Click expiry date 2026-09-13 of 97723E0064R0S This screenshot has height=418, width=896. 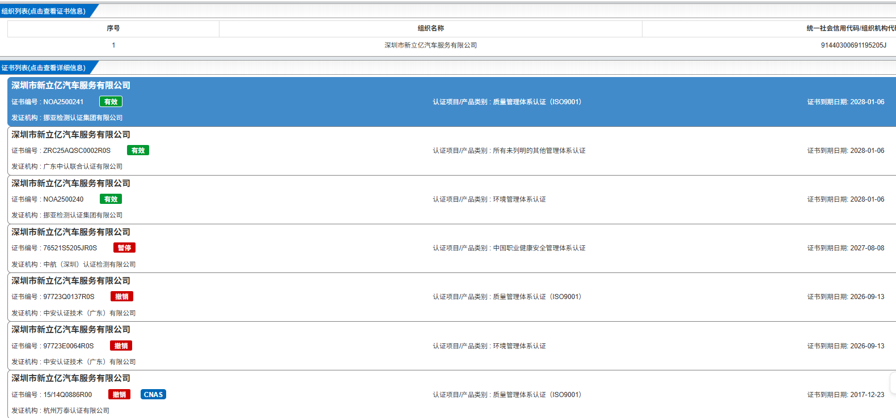point(867,346)
